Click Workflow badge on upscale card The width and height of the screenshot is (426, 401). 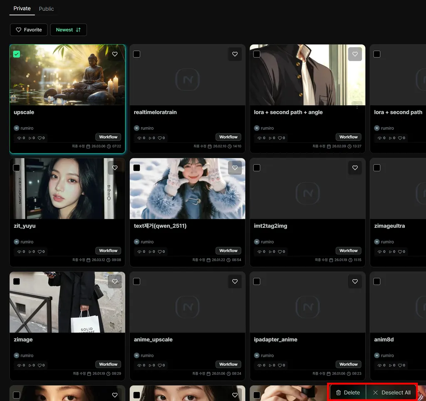click(x=108, y=137)
